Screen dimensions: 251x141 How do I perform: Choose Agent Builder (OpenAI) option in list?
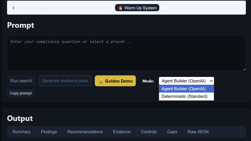coord(186,89)
